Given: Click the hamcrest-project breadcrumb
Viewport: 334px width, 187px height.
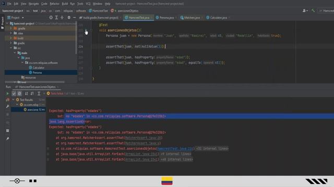Looking at the screenshot, I should point(13,10).
